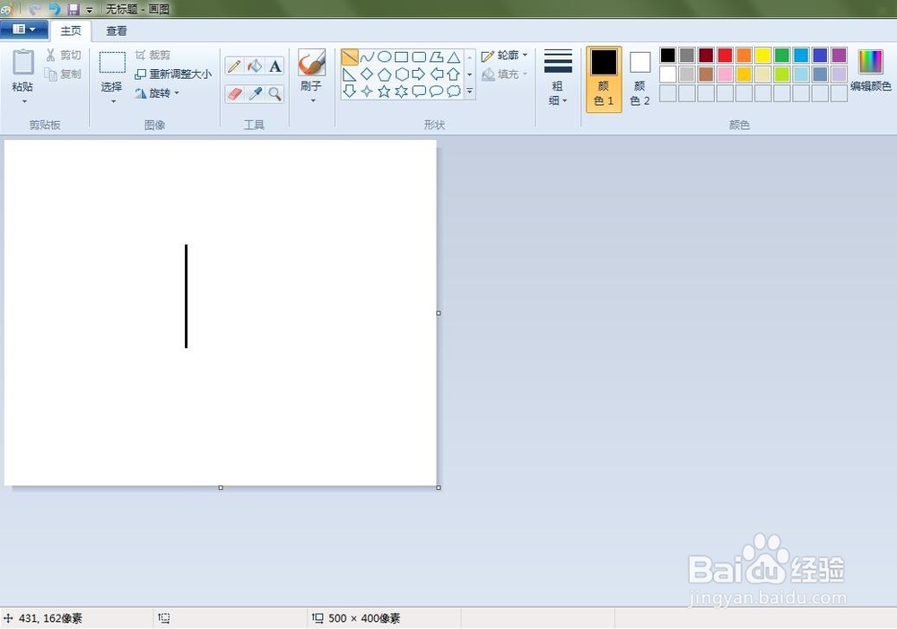Screen dimensions: 897x629
Task: Open the blue Paint file menu button
Action: click(x=24, y=30)
